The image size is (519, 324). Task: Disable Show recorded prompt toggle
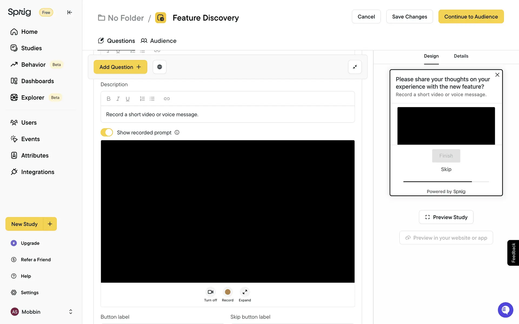pyautogui.click(x=107, y=133)
